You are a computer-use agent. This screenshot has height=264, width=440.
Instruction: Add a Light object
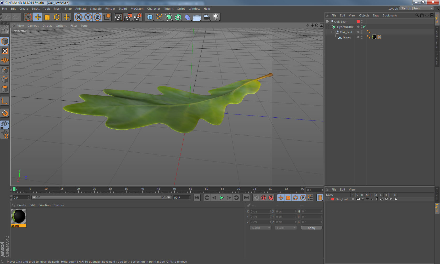216,17
